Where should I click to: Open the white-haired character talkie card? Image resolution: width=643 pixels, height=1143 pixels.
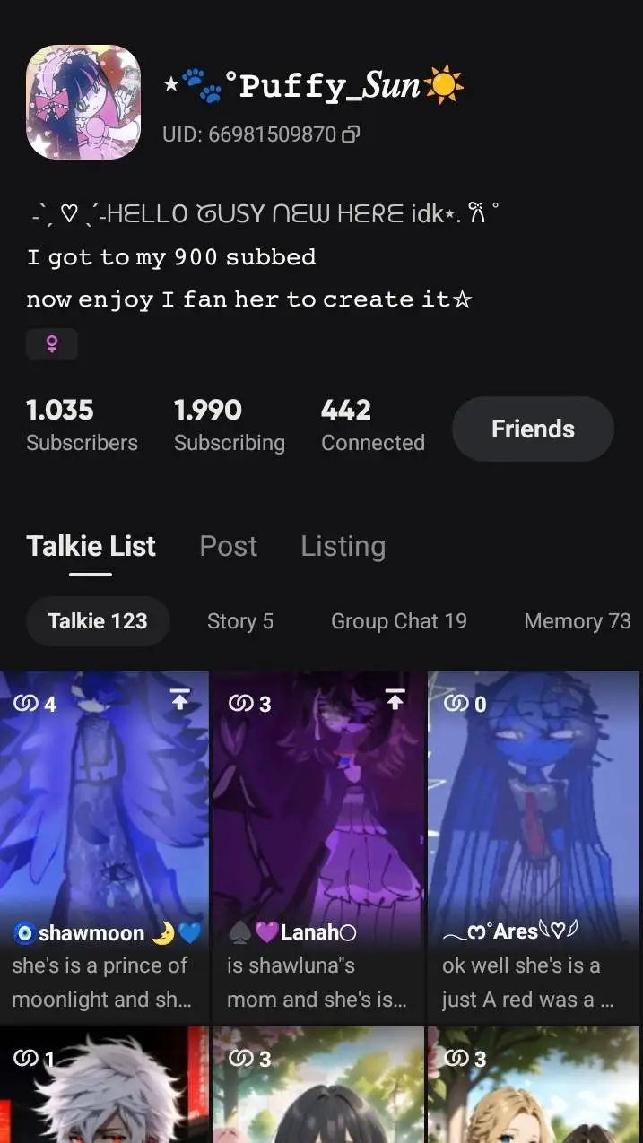[104, 1085]
